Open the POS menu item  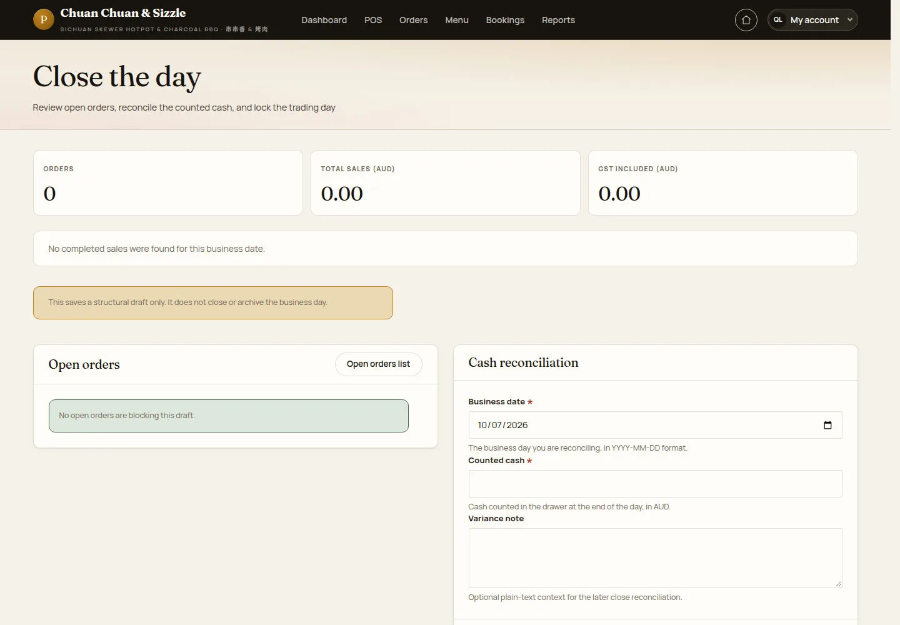coord(373,20)
